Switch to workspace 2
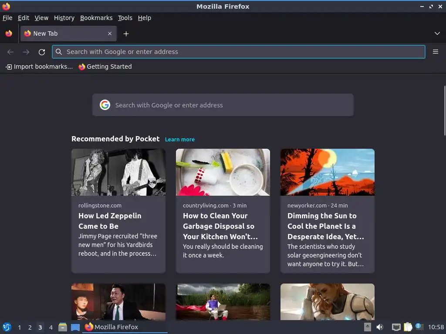This screenshot has width=446, height=334. pos(30,327)
